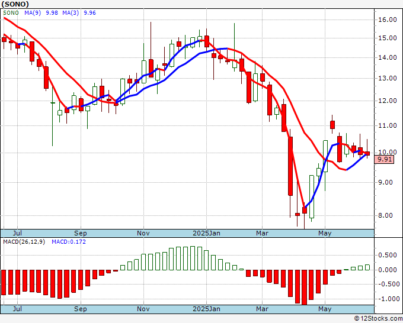
Task: Click 2025Jan on the MACD time axis
Action: [x=206, y=309]
